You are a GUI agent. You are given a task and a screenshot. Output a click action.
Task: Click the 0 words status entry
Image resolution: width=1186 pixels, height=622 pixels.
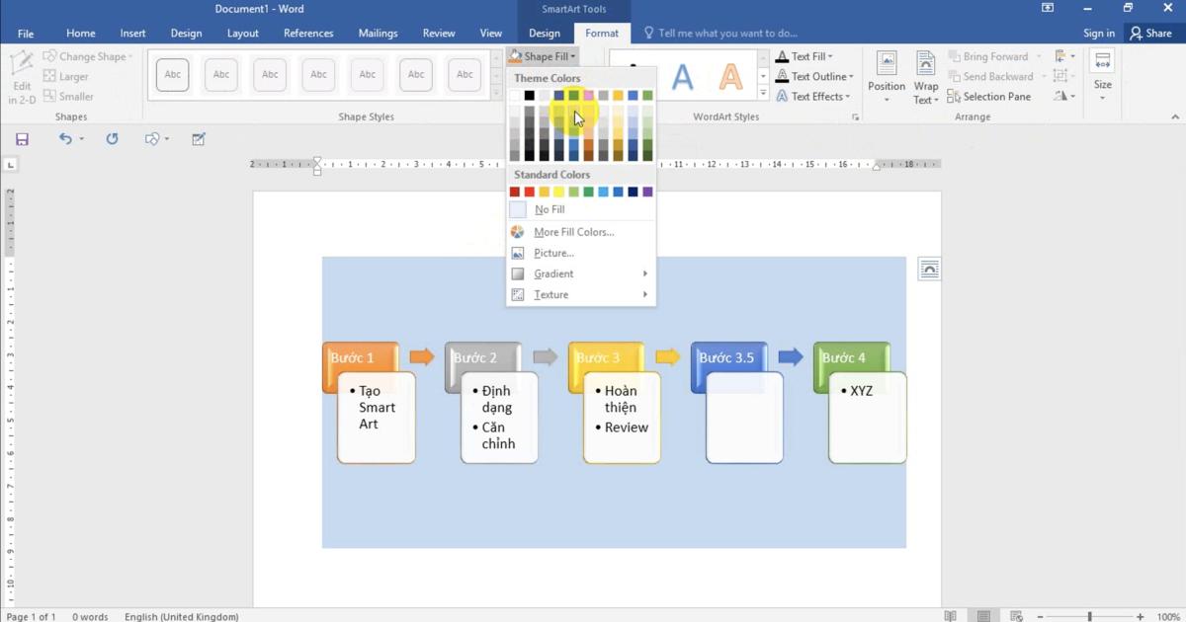click(90, 616)
